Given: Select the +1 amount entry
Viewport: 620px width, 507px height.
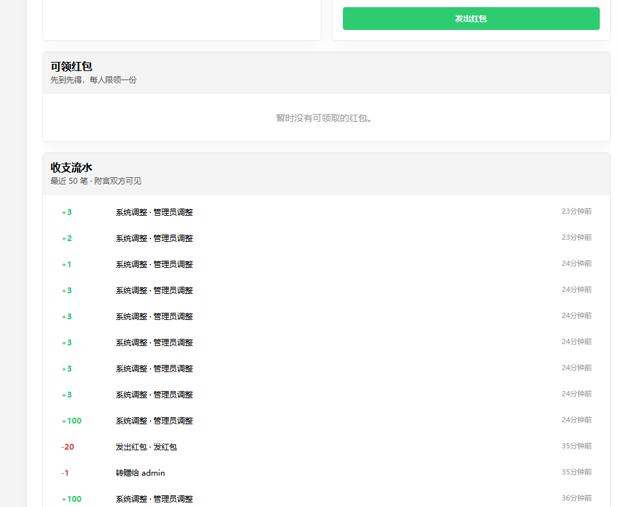Looking at the screenshot, I should (x=66, y=265).
